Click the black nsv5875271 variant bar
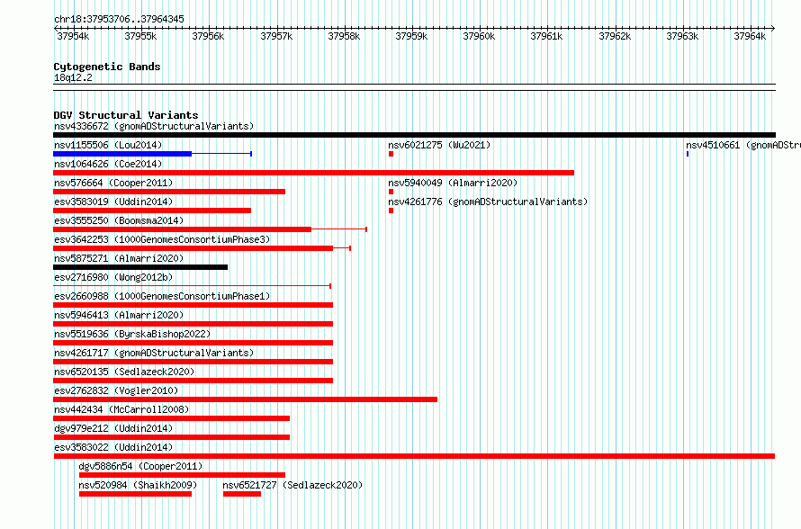The height and width of the screenshot is (529, 801). [140, 267]
